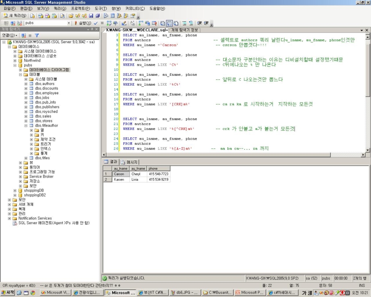Screen dimensions: 371x297
Task: Select the Karsen cell in results
Action: (x=121, y=180)
